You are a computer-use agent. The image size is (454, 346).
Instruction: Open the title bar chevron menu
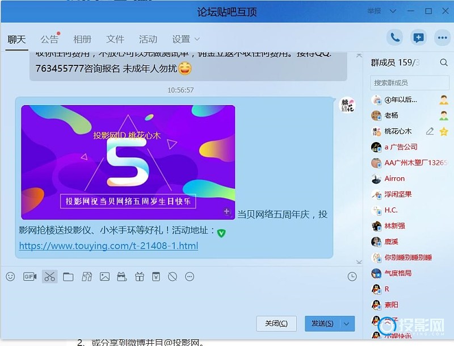click(x=393, y=11)
